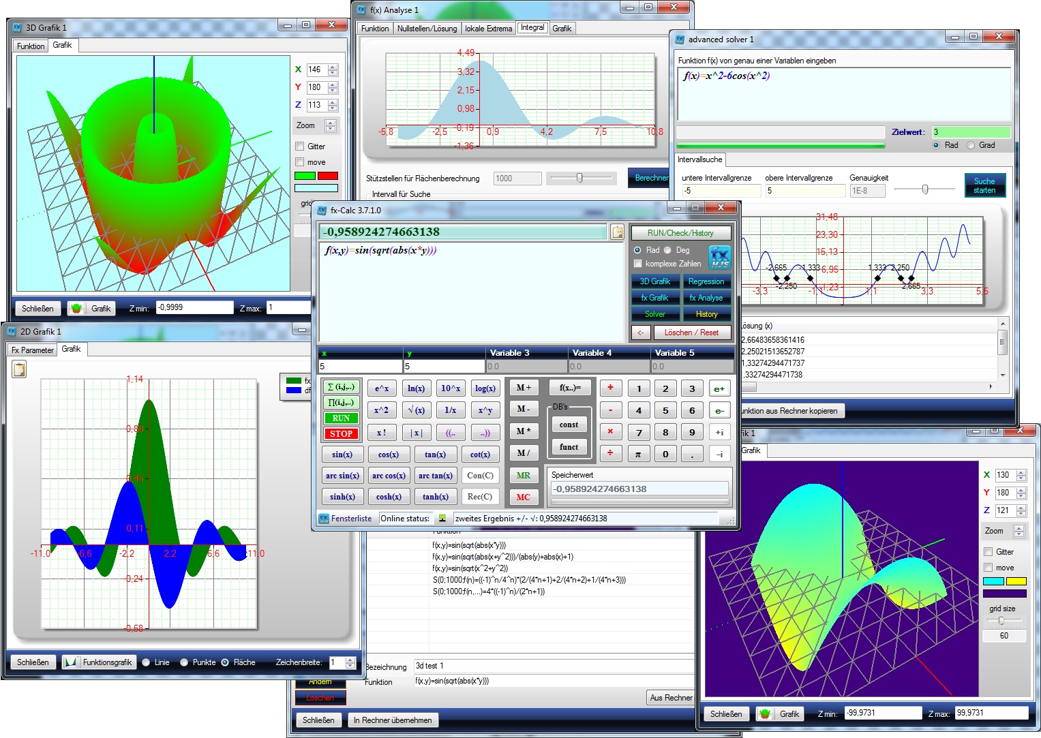This screenshot has height=738, width=1041.
Task: Click the Funktionsgrafik chart icon
Action: (70, 662)
